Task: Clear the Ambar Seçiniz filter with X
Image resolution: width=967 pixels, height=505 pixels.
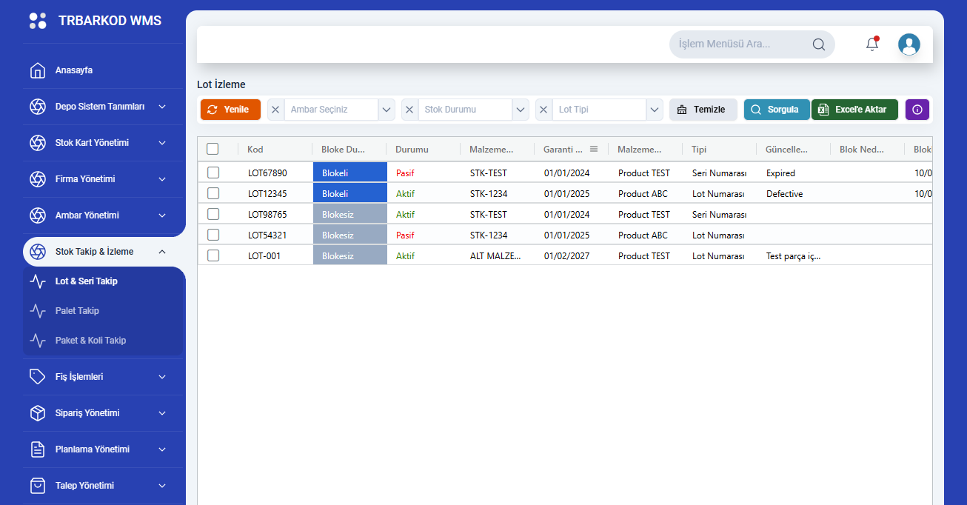Action: (275, 110)
